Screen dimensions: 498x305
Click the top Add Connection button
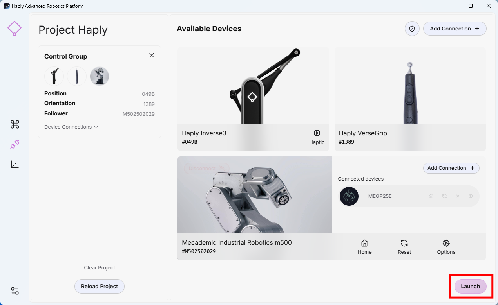pyautogui.click(x=455, y=29)
